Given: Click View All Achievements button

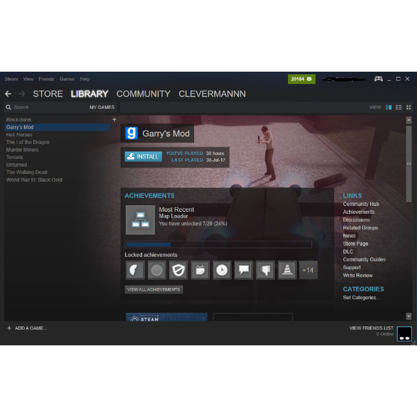Looking at the screenshot, I should pyautogui.click(x=154, y=289).
